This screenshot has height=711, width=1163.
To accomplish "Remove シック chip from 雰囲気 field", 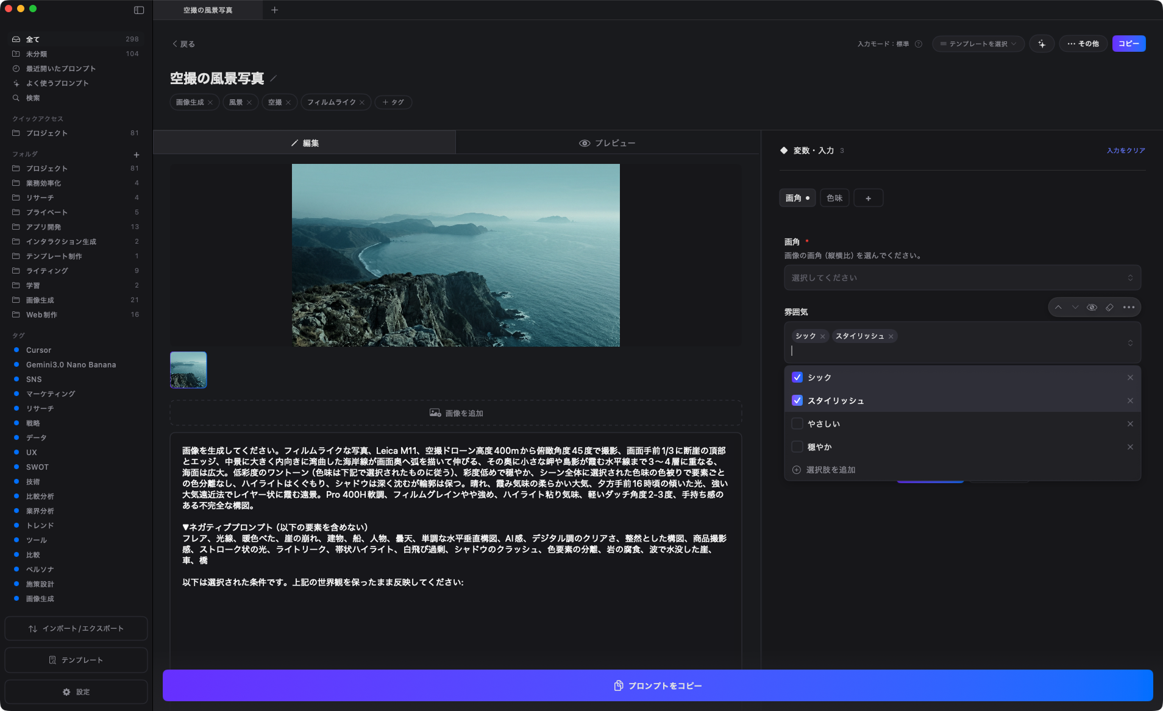I will [823, 336].
